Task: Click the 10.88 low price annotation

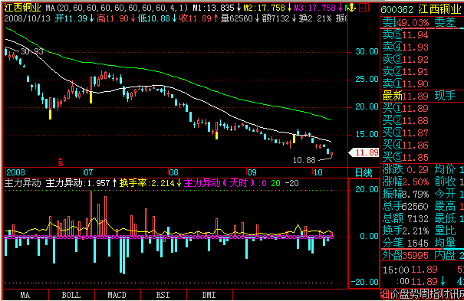Action: 304,160
